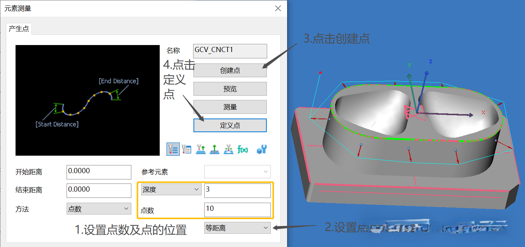Open the f(x) function icon

pos(242,149)
